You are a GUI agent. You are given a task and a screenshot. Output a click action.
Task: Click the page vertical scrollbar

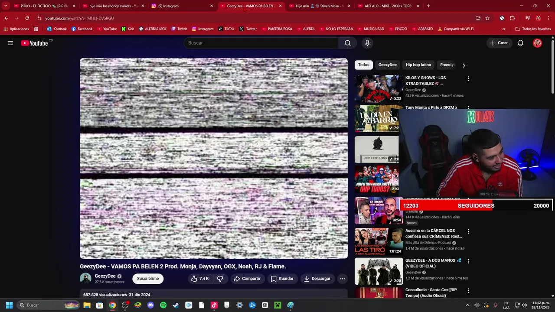(x=553, y=67)
